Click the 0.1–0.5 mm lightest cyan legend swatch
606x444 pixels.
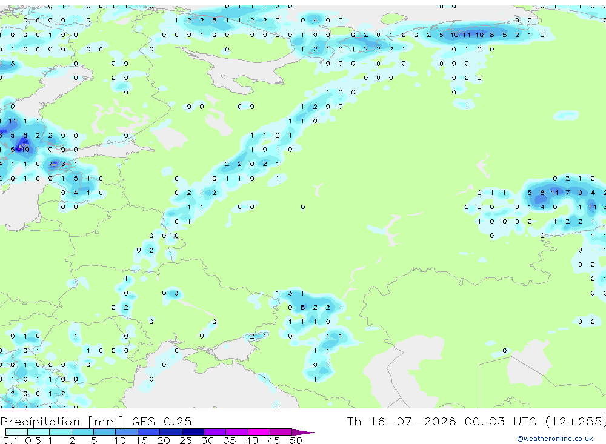16,432
